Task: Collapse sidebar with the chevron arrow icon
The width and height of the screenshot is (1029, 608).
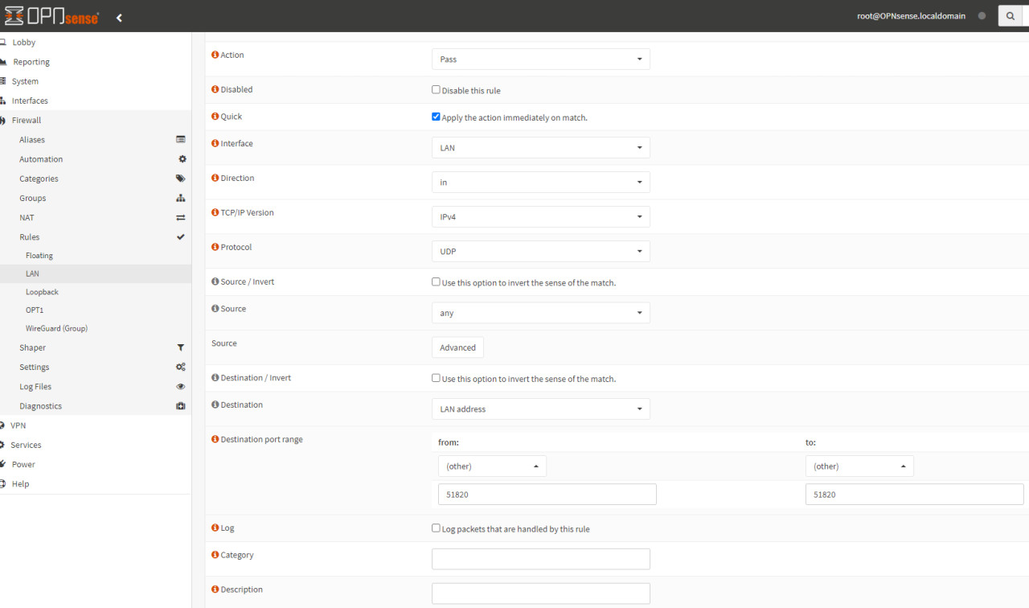Action: 119,17
